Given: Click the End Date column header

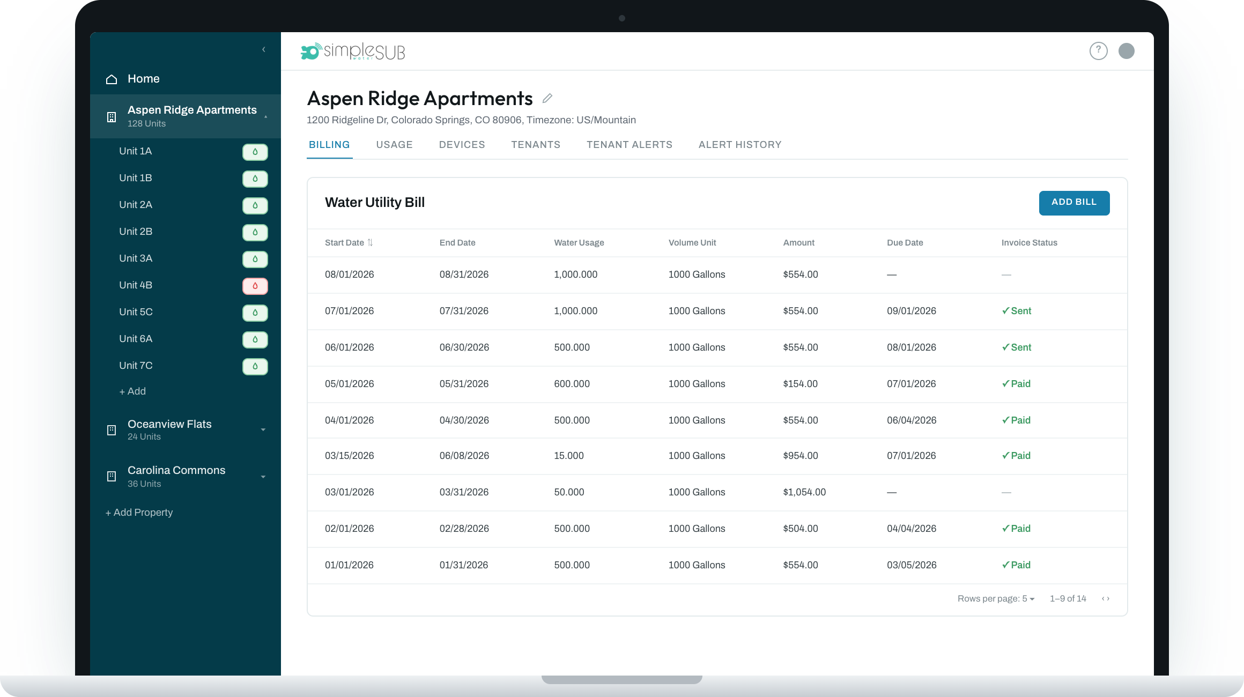Looking at the screenshot, I should pos(457,242).
